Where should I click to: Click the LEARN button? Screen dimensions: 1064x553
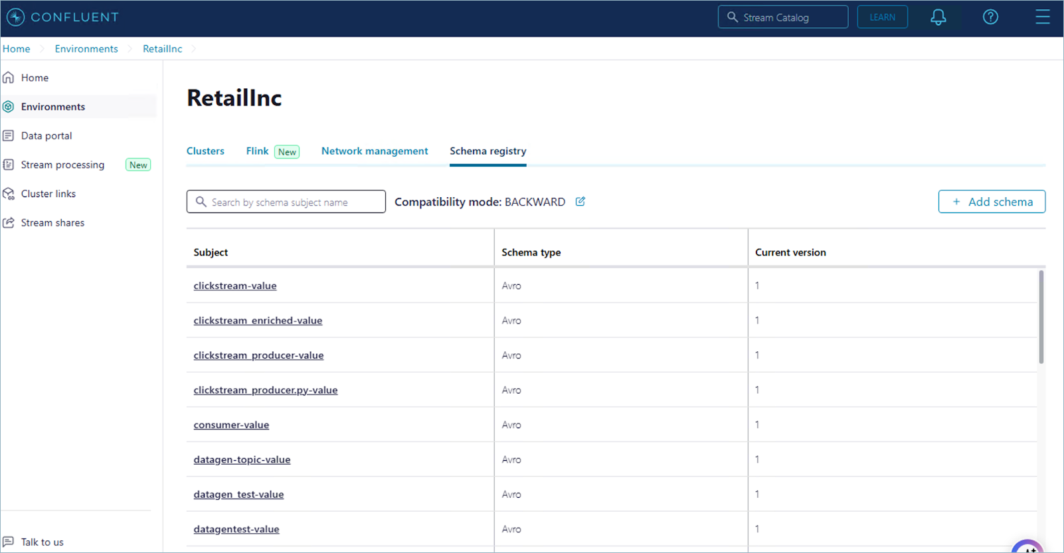click(882, 17)
